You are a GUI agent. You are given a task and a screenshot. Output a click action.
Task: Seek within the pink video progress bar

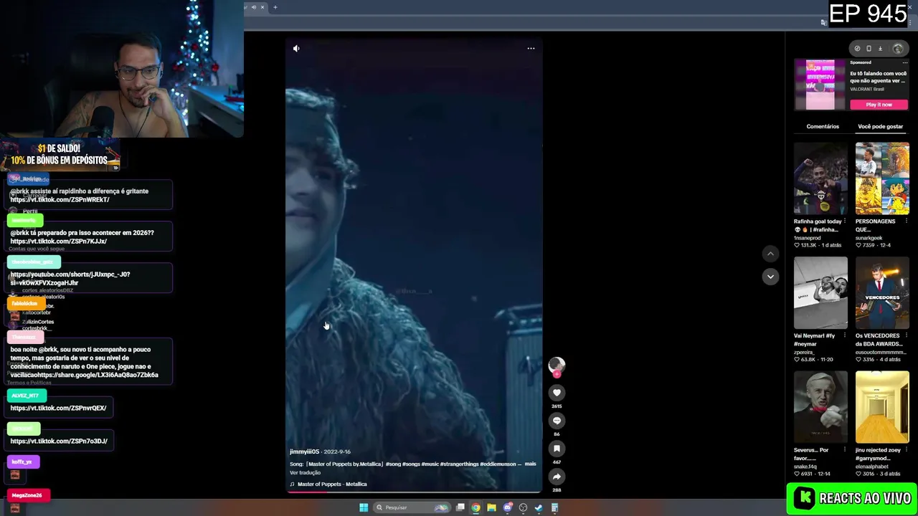click(x=414, y=492)
